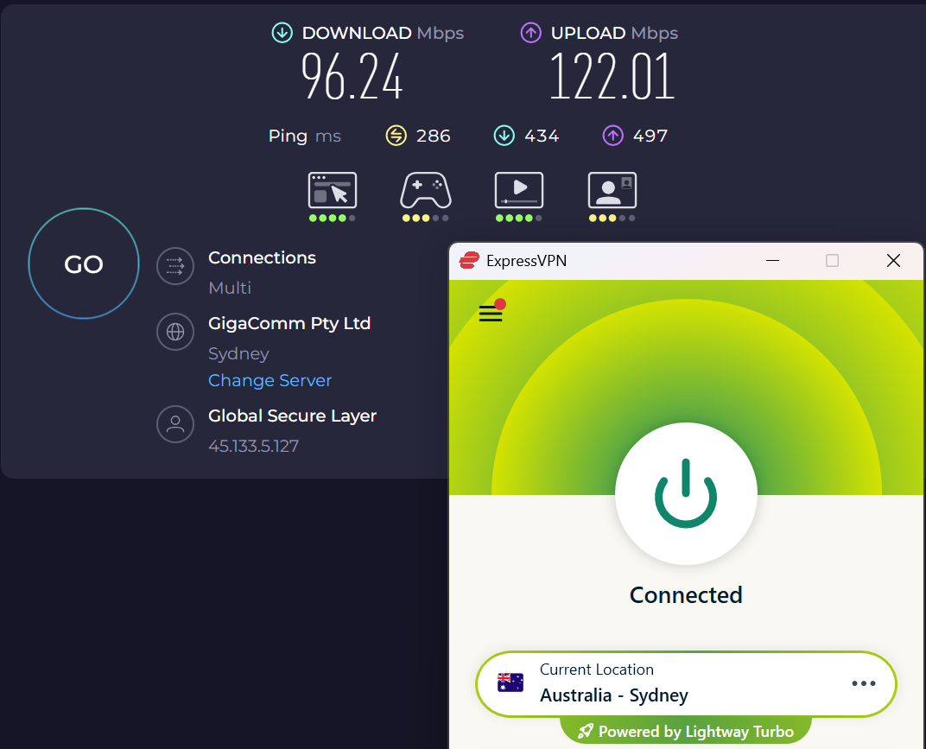The image size is (926, 749).
Task: Click the IP address 45.133.5.127
Action: (x=253, y=446)
